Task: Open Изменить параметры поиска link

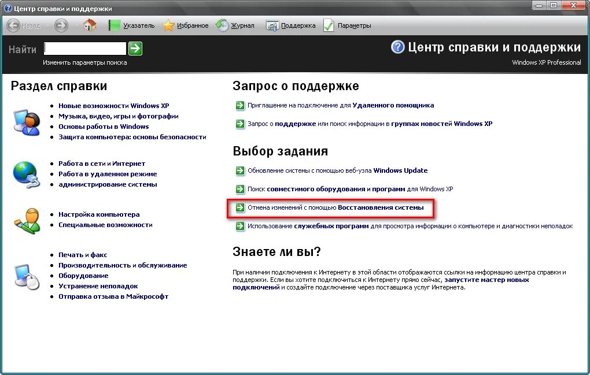Action: [84, 62]
